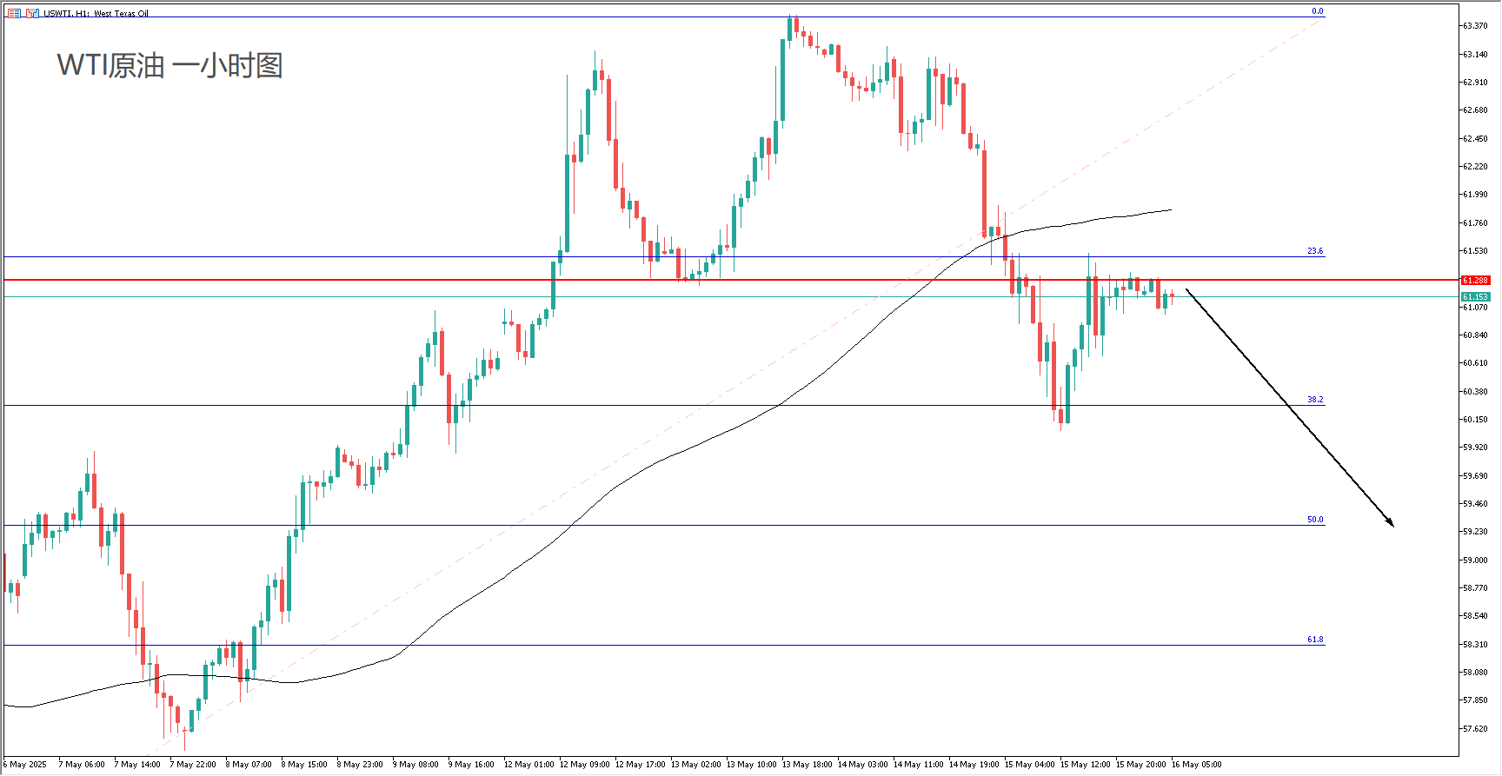Select the 16 May 05:00 time label
The width and height of the screenshot is (1502, 776).
[x=1196, y=765]
